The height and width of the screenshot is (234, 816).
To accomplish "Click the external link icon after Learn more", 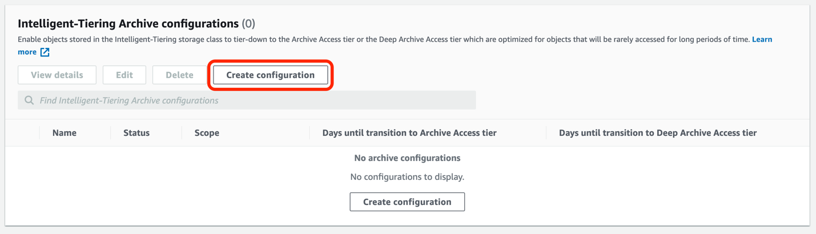I will tap(45, 52).
